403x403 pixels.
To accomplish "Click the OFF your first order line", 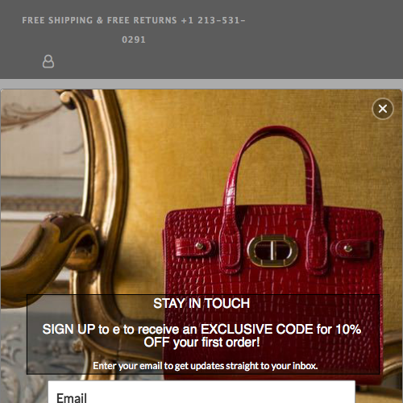I will click(201, 343).
